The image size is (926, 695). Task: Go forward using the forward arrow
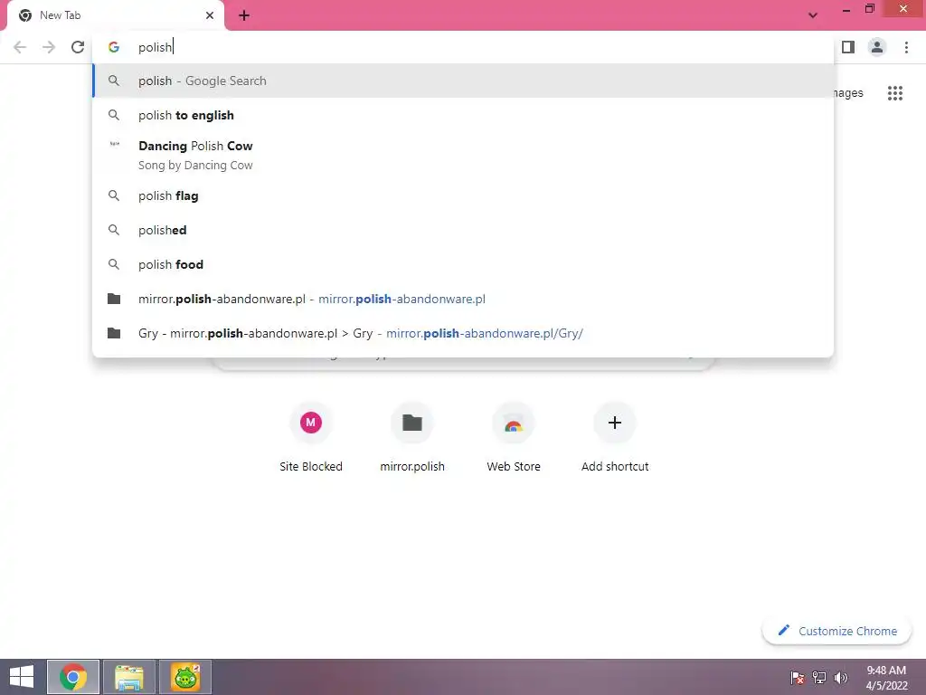[49, 47]
